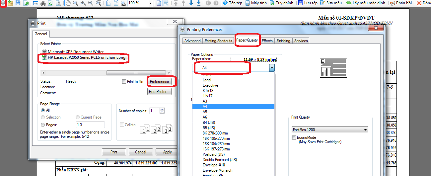Go to next page blue down arrow
This screenshot has height=176, width=431.
191,3
